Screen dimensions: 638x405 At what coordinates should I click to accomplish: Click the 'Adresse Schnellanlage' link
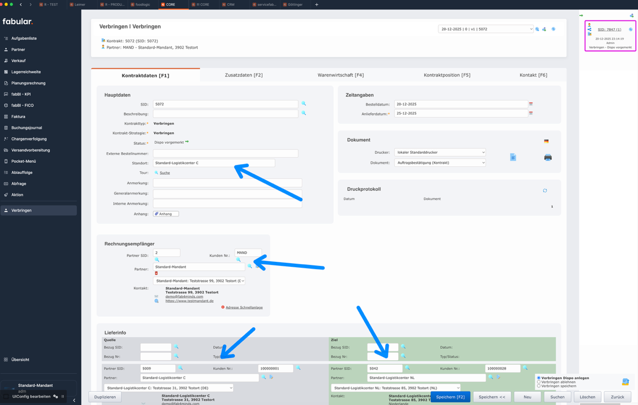[244, 308]
